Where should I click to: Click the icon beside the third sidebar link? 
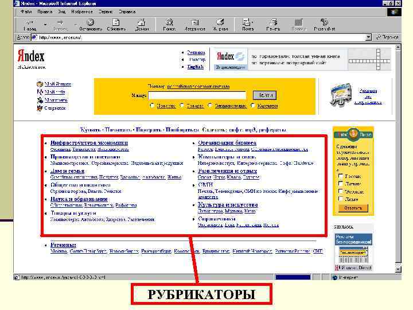[x=40, y=100]
